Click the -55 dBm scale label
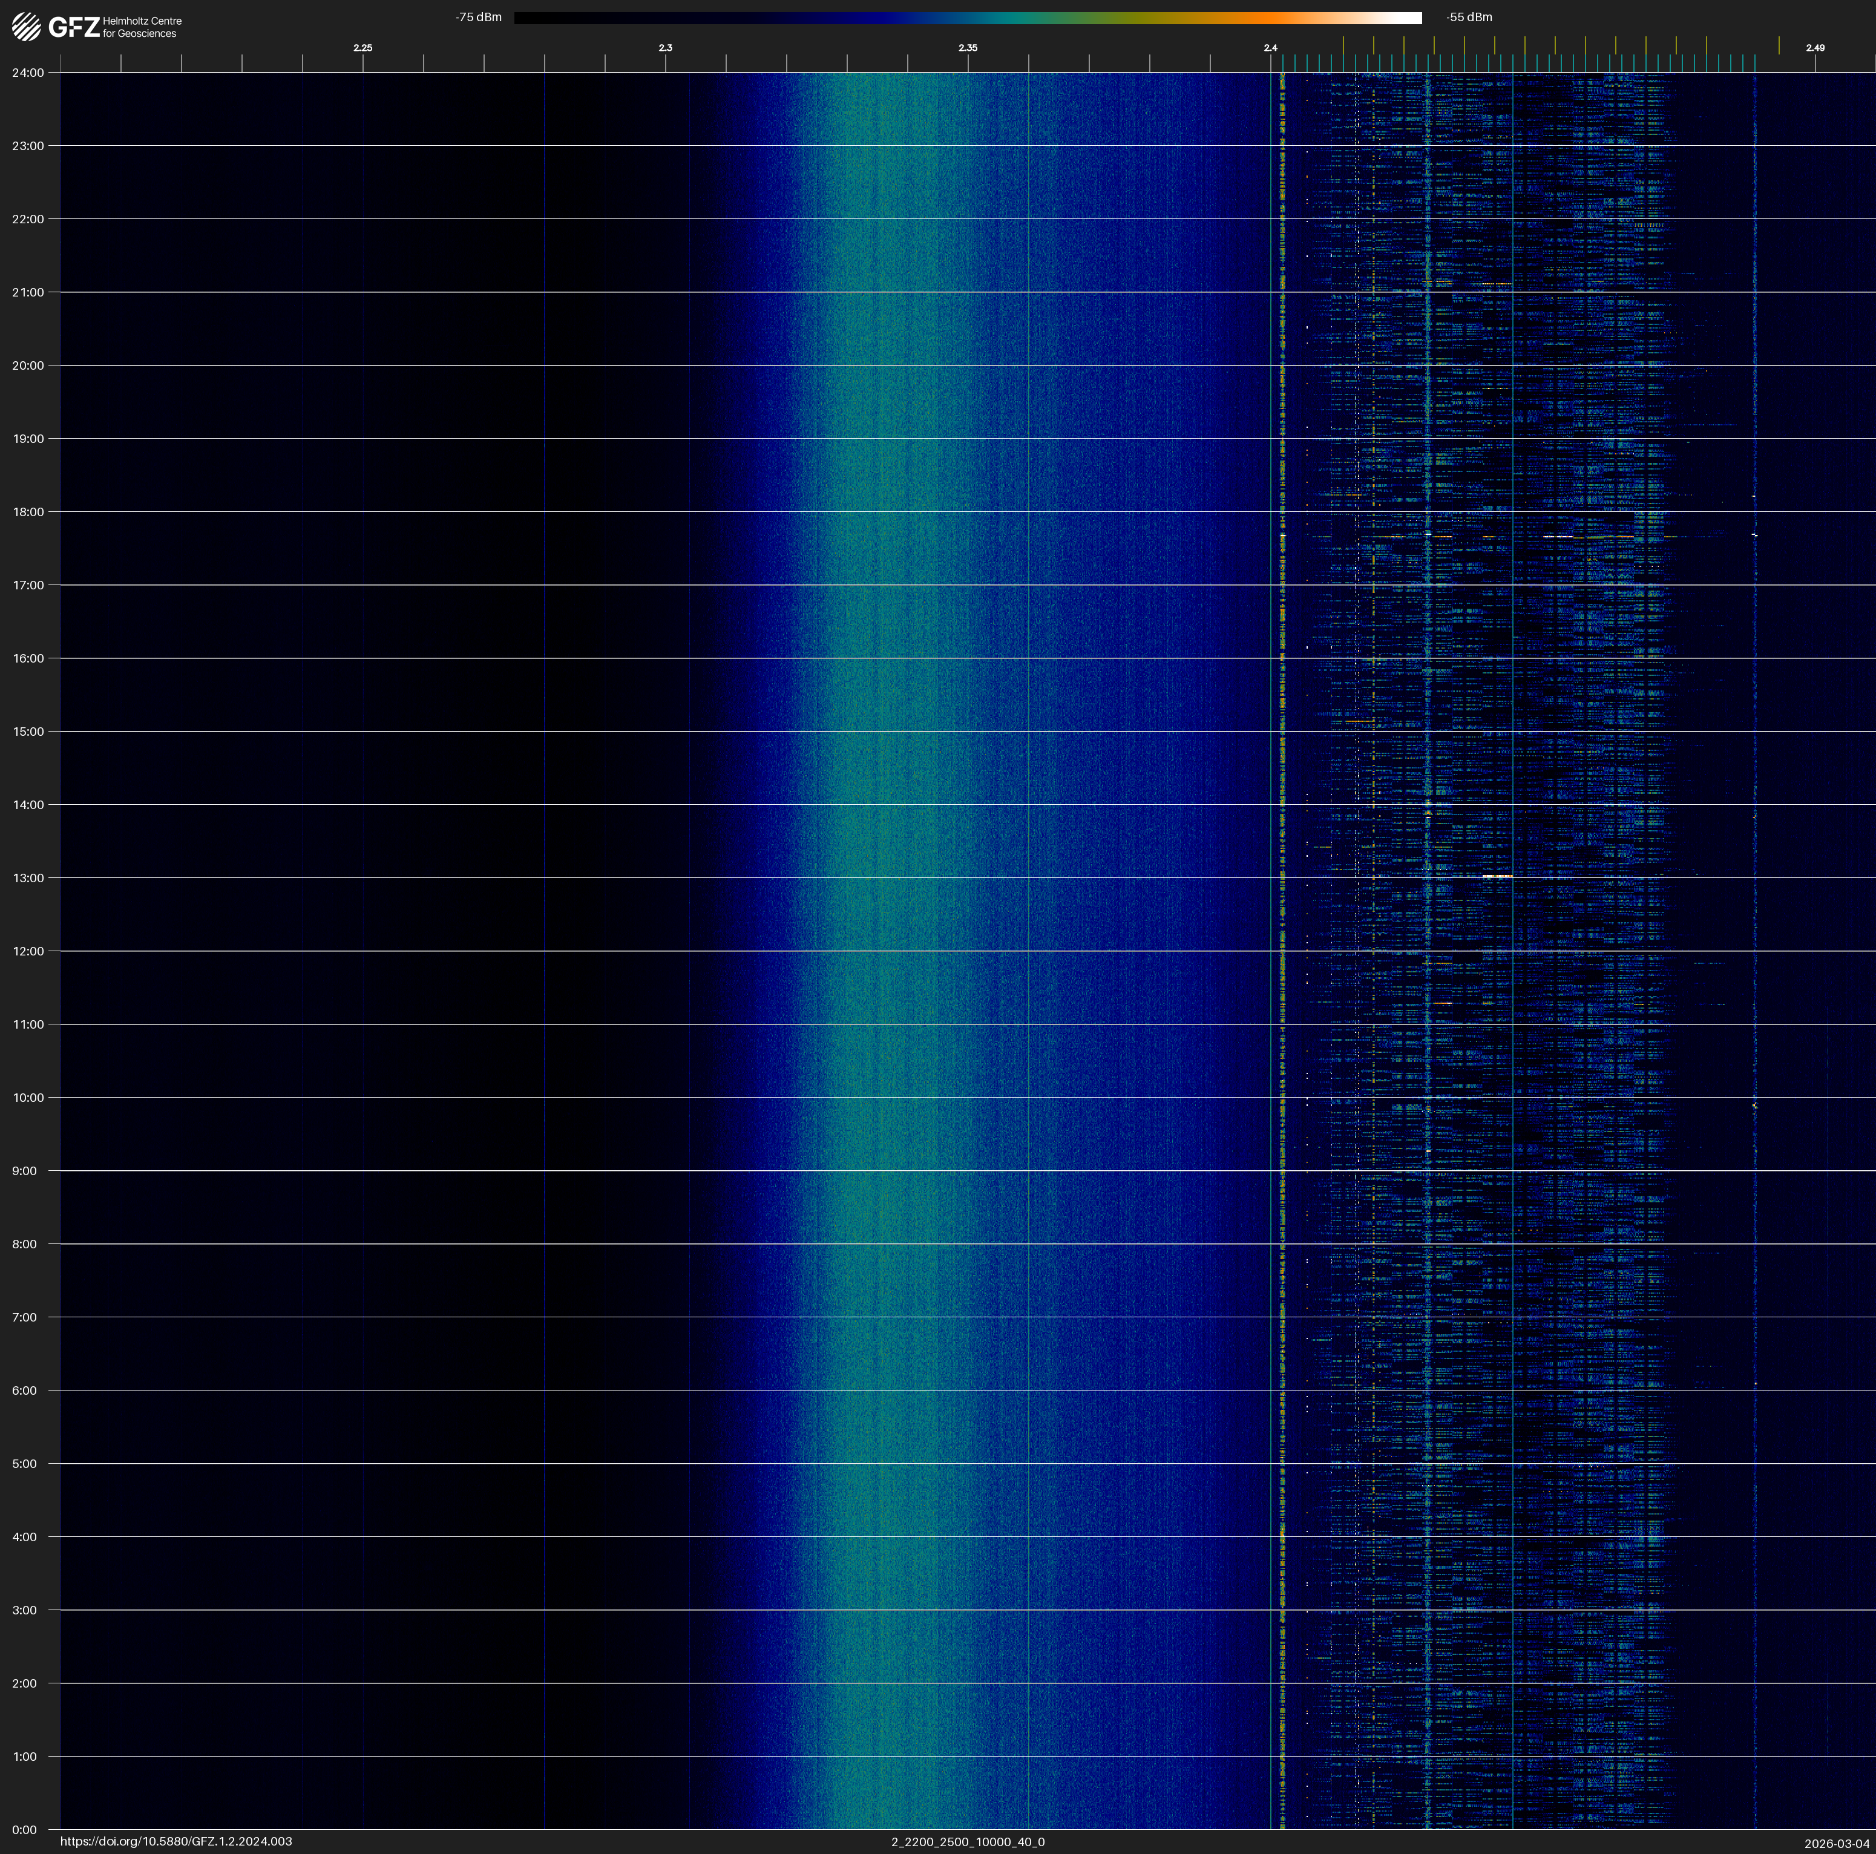 coord(1469,18)
